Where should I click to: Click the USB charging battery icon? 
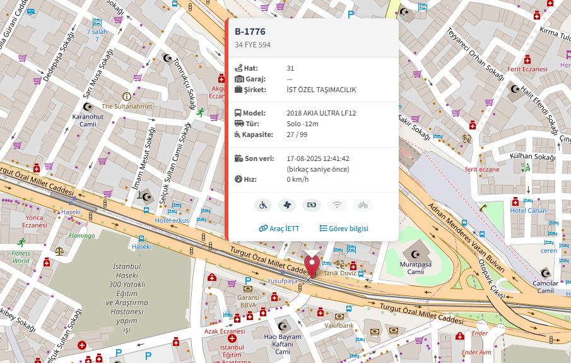point(312,205)
